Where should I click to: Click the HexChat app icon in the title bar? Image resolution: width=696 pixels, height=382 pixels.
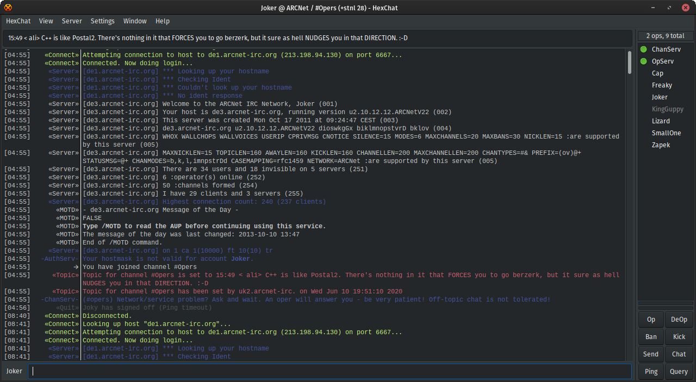coord(8,7)
